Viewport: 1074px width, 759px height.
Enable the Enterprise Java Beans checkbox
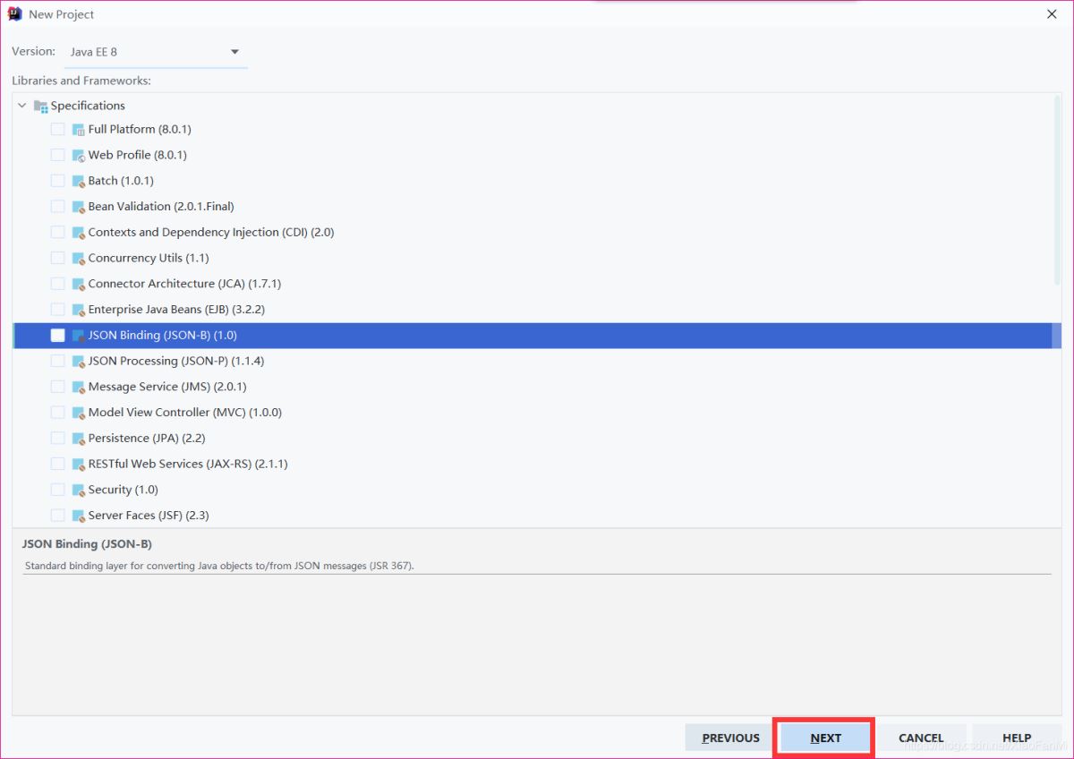point(57,310)
